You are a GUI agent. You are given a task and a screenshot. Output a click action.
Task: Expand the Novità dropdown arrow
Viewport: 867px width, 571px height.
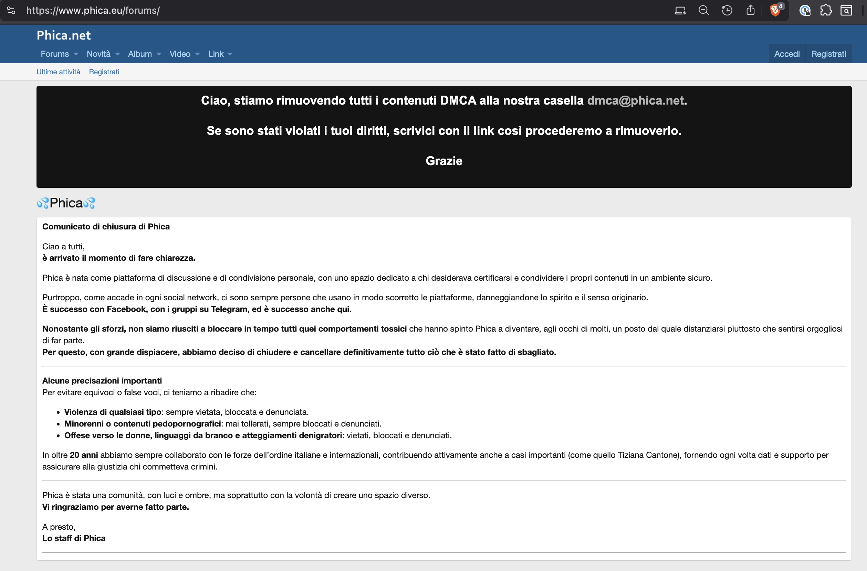[x=117, y=54]
